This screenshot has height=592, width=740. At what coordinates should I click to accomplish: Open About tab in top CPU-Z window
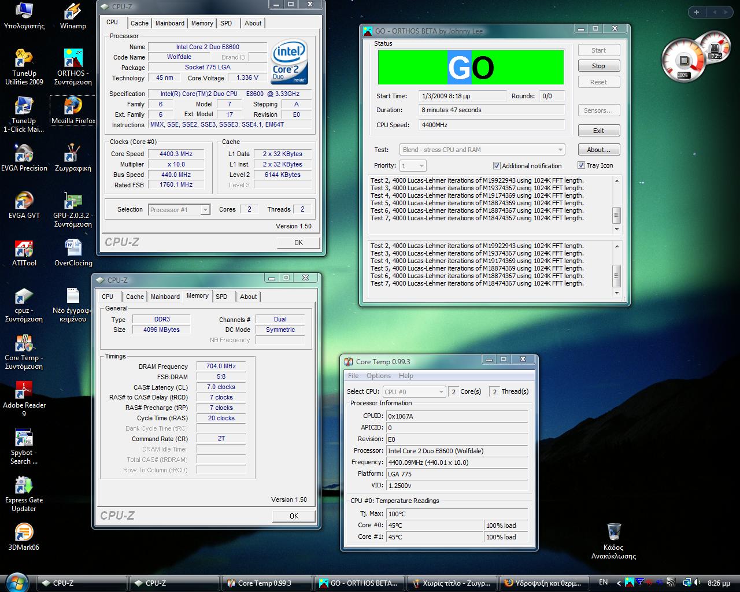pos(253,23)
